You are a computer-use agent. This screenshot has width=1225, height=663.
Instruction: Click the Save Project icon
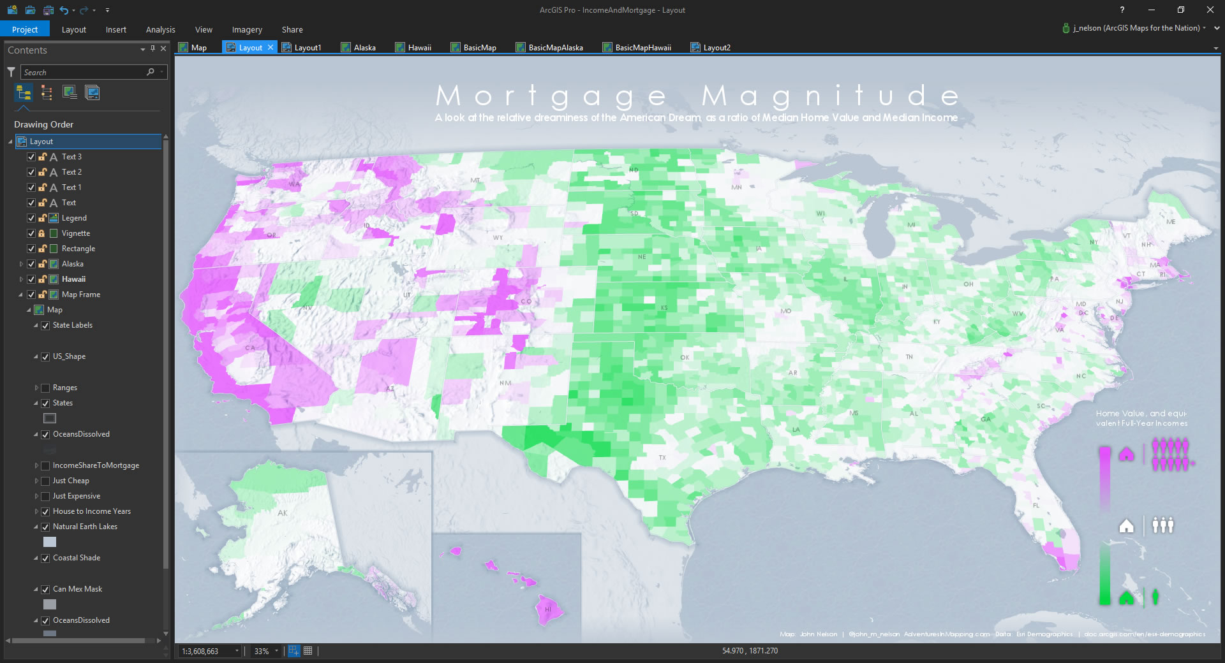tap(48, 10)
